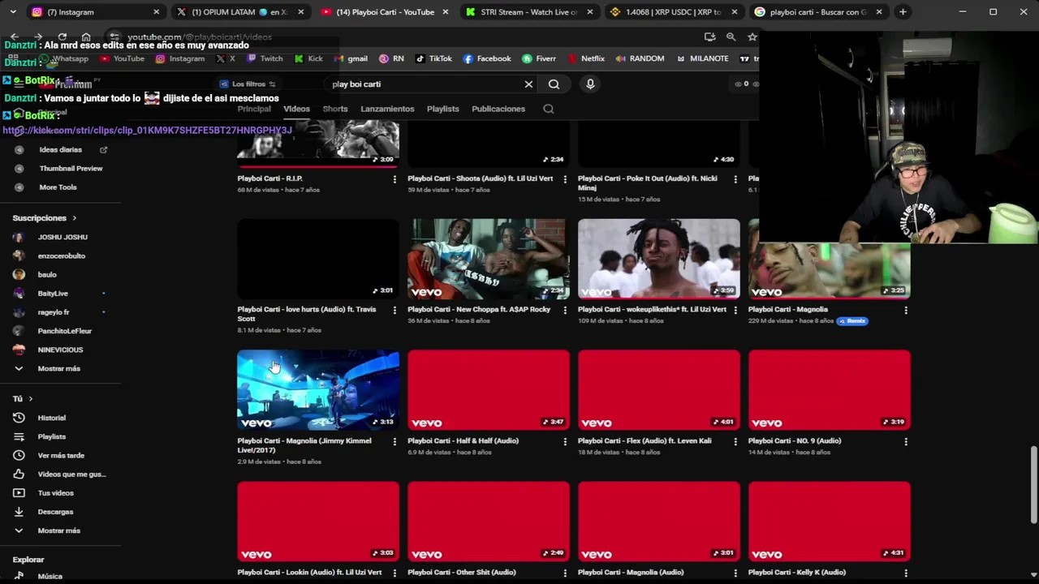This screenshot has width=1039, height=584.
Task: Open gmail bookmark
Action: (x=351, y=58)
